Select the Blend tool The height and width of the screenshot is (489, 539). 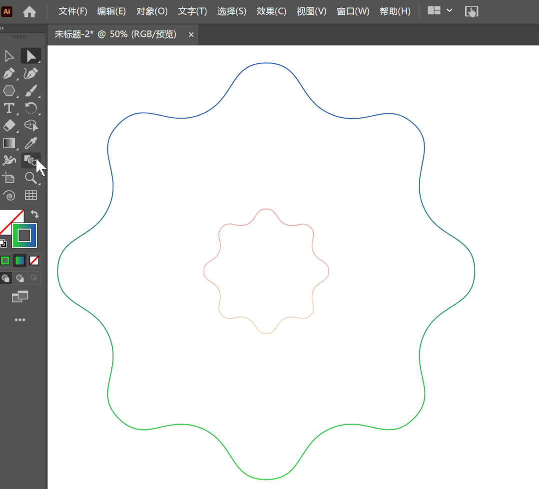[31, 160]
